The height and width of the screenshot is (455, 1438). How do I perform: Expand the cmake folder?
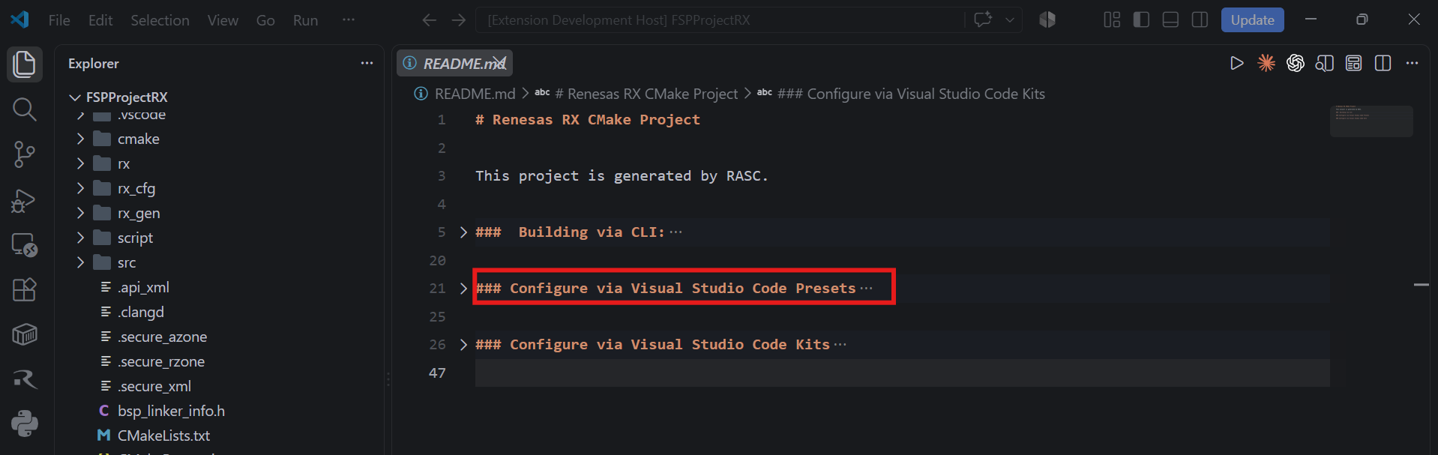pos(80,139)
